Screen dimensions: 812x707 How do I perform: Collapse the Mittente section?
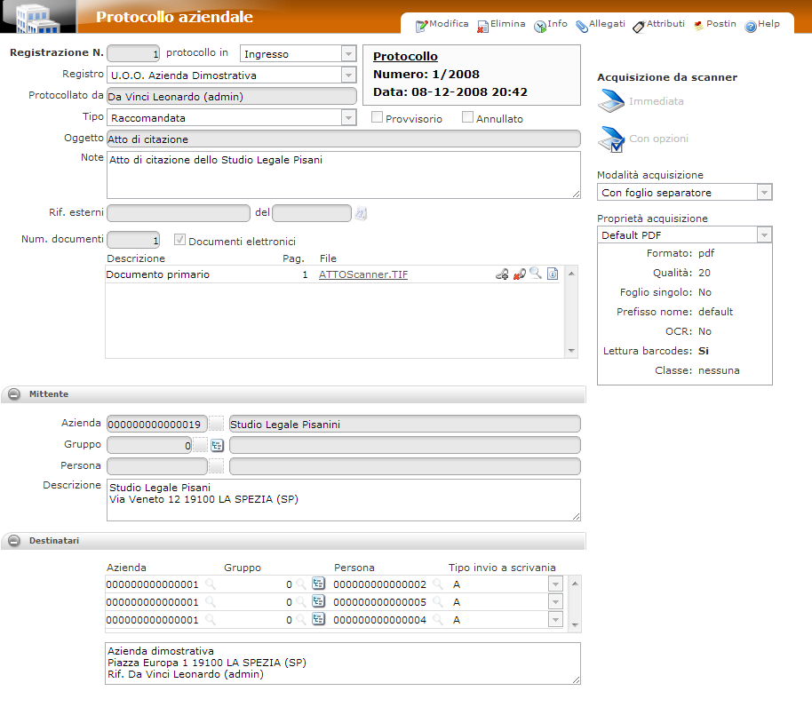pyautogui.click(x=15, y=393)
